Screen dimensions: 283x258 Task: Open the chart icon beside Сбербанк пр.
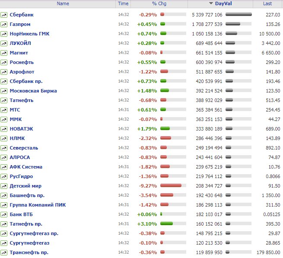4,81
